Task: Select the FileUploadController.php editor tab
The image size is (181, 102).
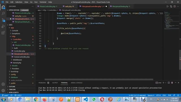Action: click(x=93, y=6)
